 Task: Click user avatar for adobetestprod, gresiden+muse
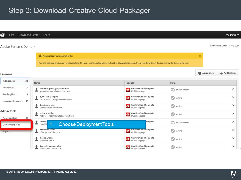pyautogui.click(x=37, y=90)
